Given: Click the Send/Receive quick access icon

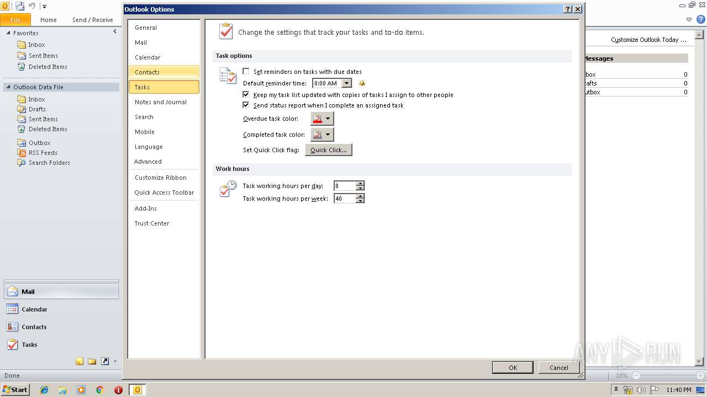Looking at the screenshot, I should point(20,6).
